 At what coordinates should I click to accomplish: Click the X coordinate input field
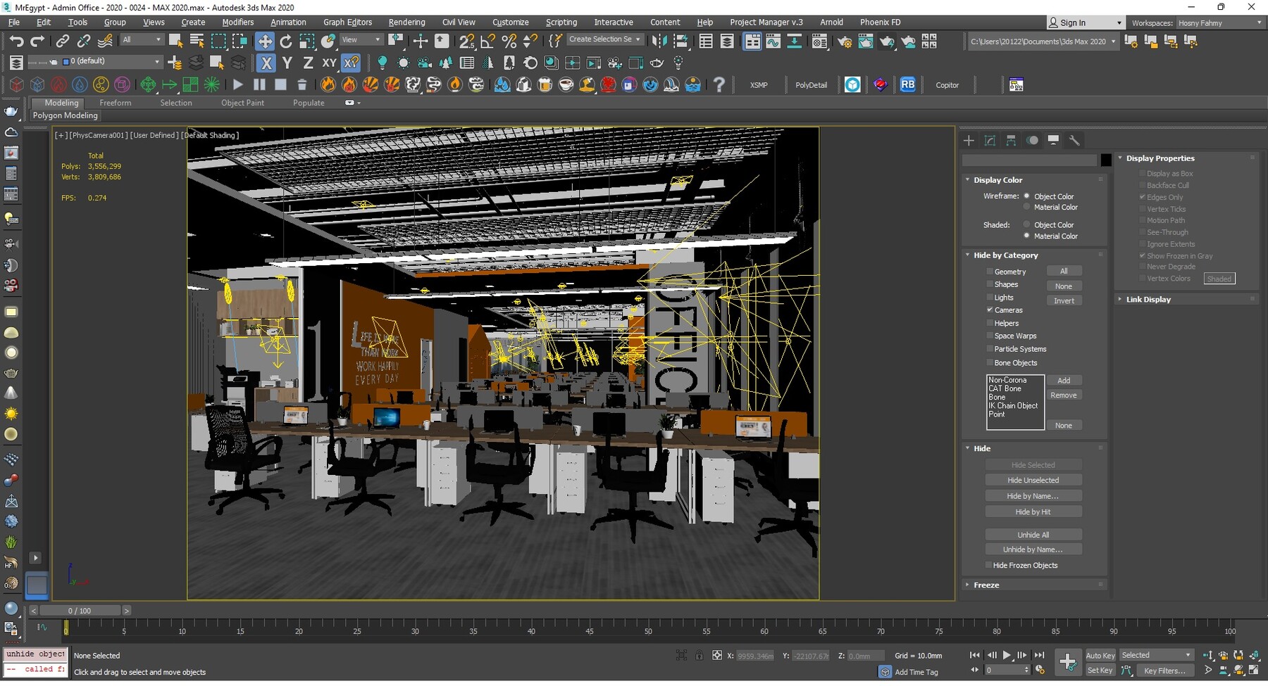tap(755, 656)
